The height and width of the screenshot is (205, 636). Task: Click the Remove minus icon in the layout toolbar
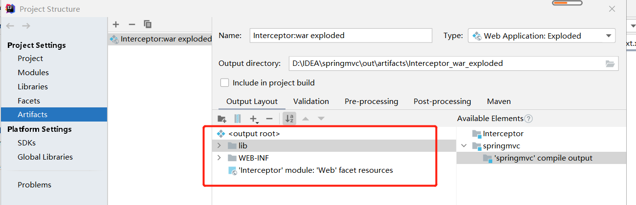pos(269,119)
